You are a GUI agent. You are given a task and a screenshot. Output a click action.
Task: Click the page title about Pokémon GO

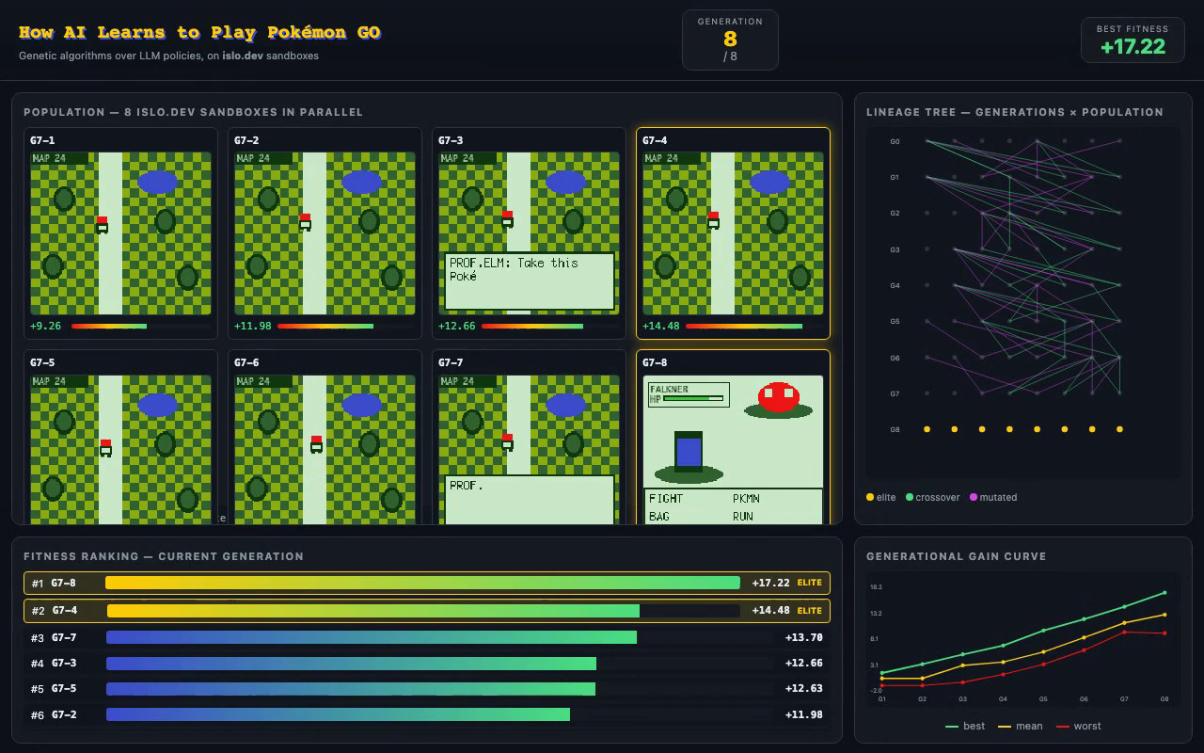pos(199,32)
